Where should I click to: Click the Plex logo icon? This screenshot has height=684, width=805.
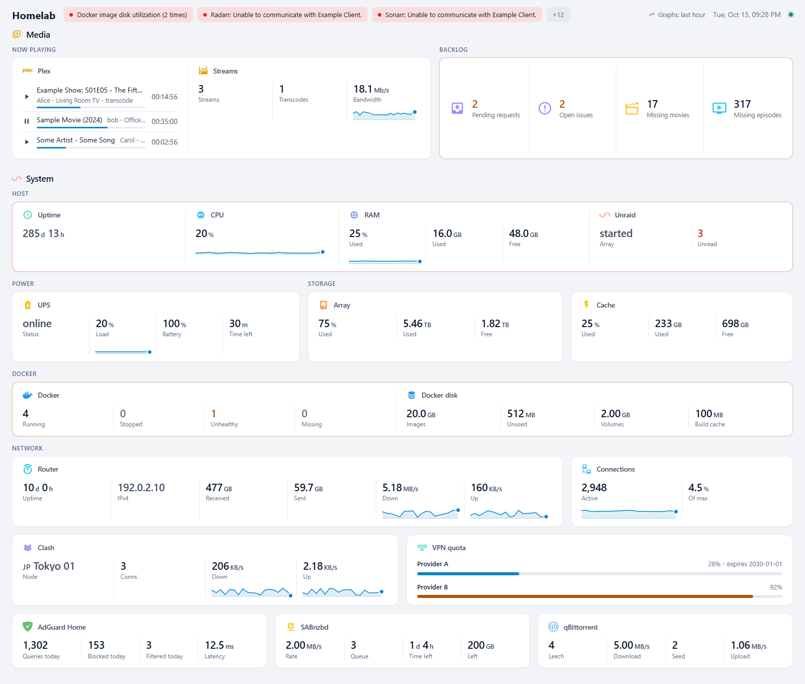pos(28,71)
